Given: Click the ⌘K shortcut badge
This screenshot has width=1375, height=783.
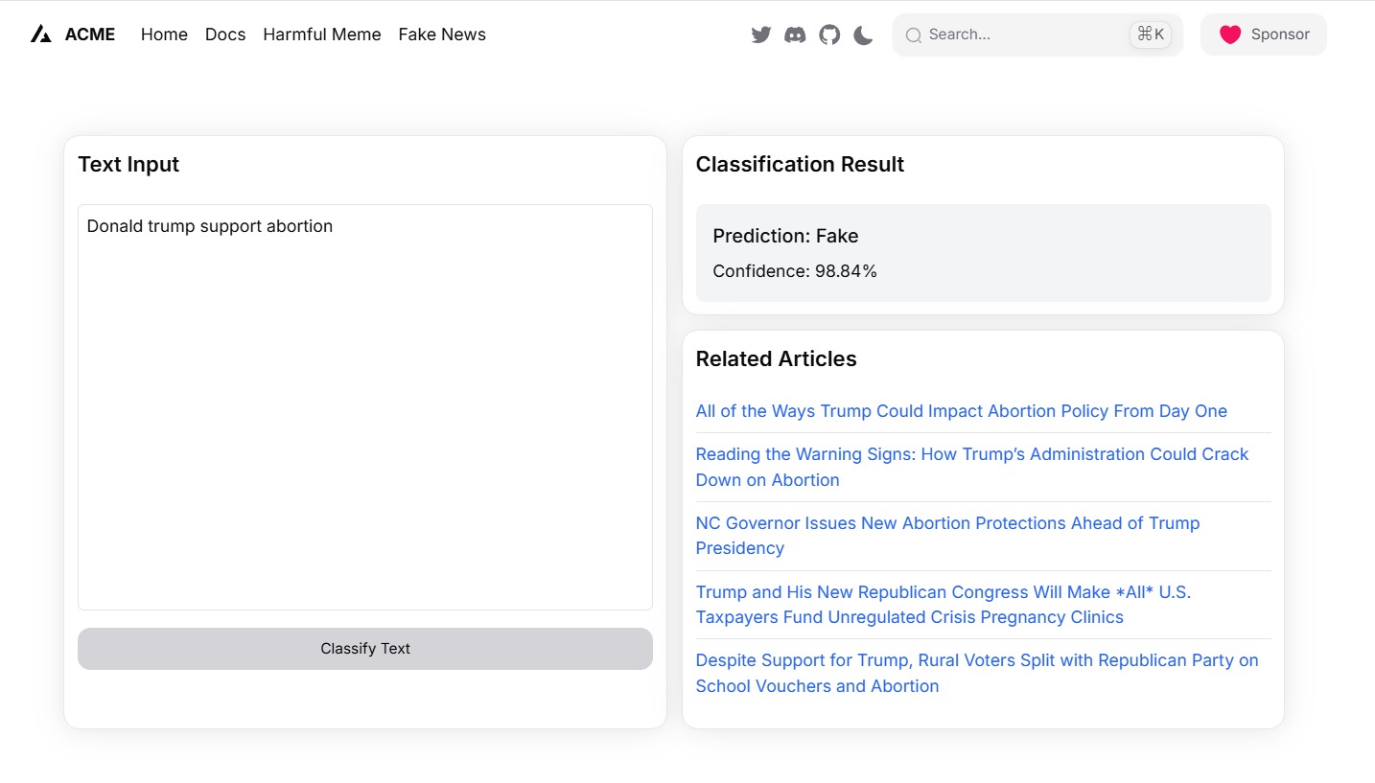Looking at the screenshot, I should pyautogui.click(x=1150, y=35).
